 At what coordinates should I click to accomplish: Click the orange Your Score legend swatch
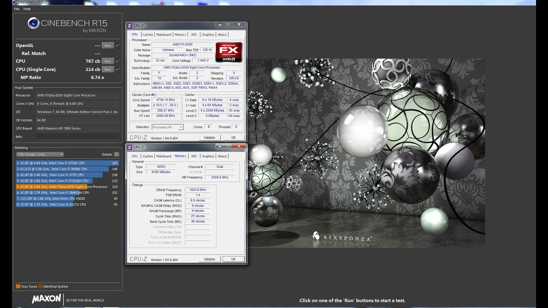(x=18, y=286)
